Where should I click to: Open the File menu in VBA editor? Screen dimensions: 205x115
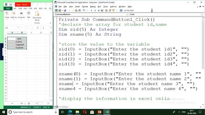coord(60,6)
